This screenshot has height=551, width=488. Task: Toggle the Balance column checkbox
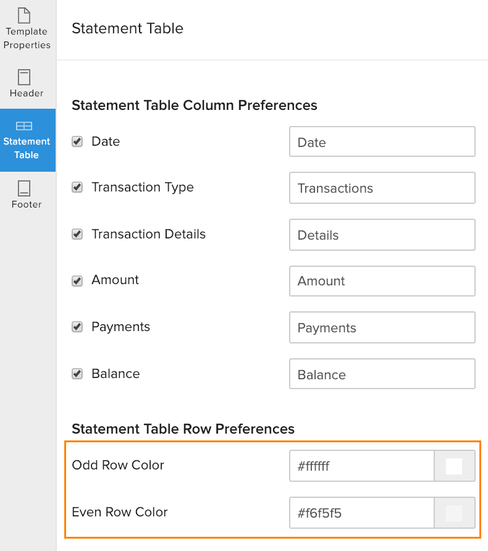coord(77,373)
